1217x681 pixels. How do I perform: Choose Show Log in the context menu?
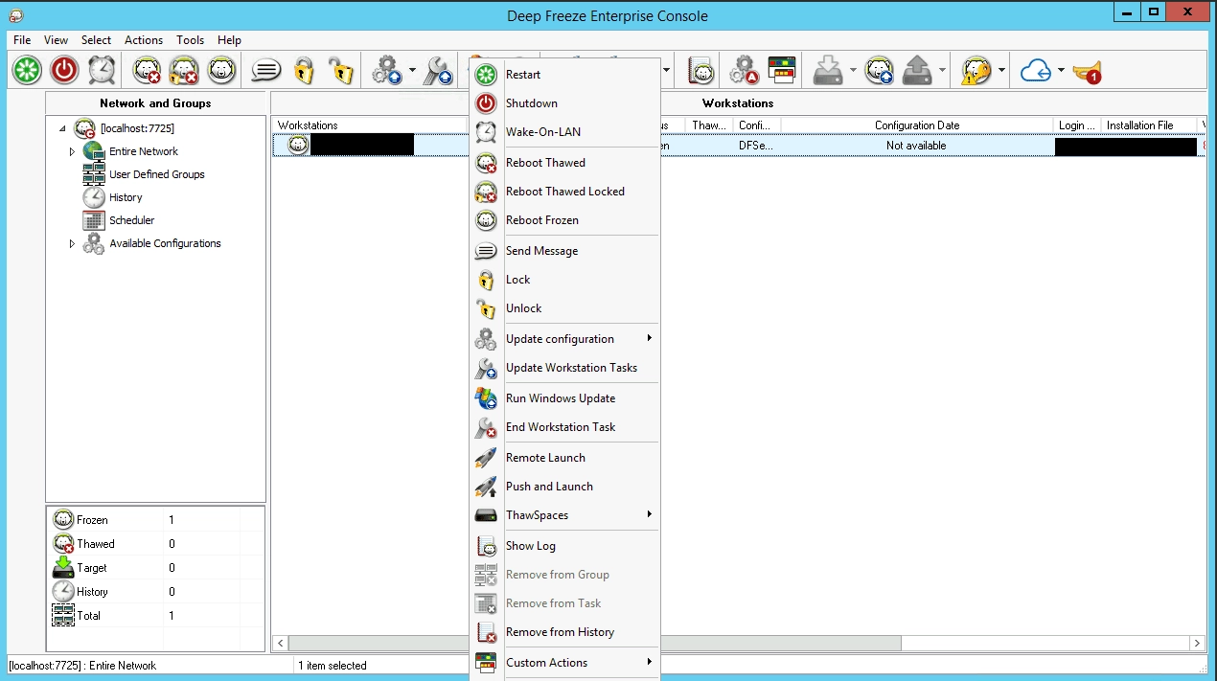(x=564, y=546)
